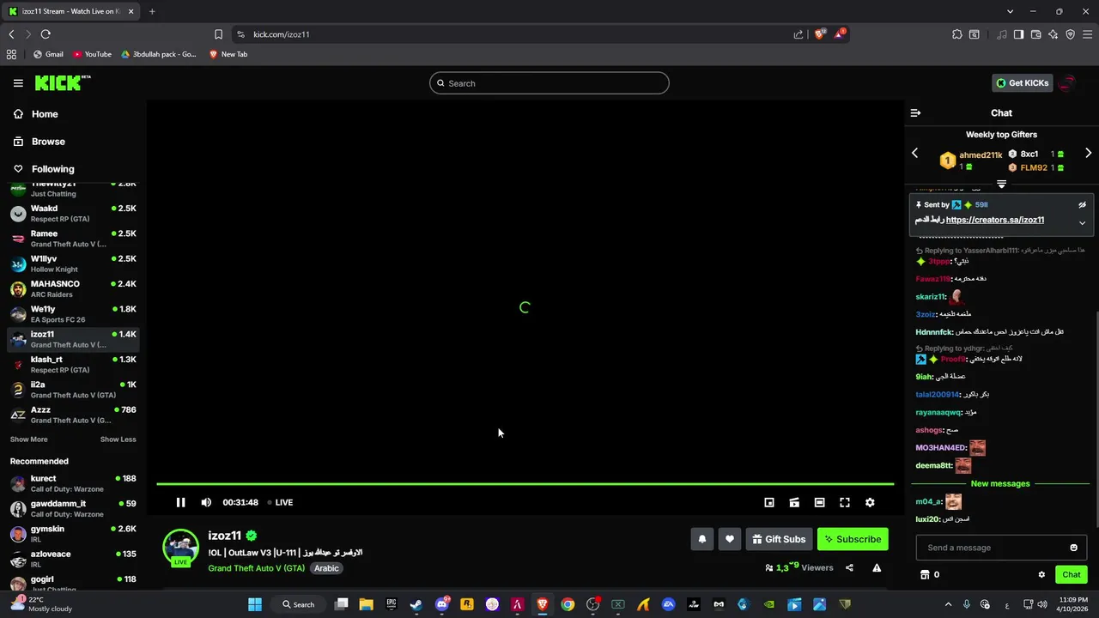1099x618 pixels.
Task: Click Send a message input
Action: point(992,548)
